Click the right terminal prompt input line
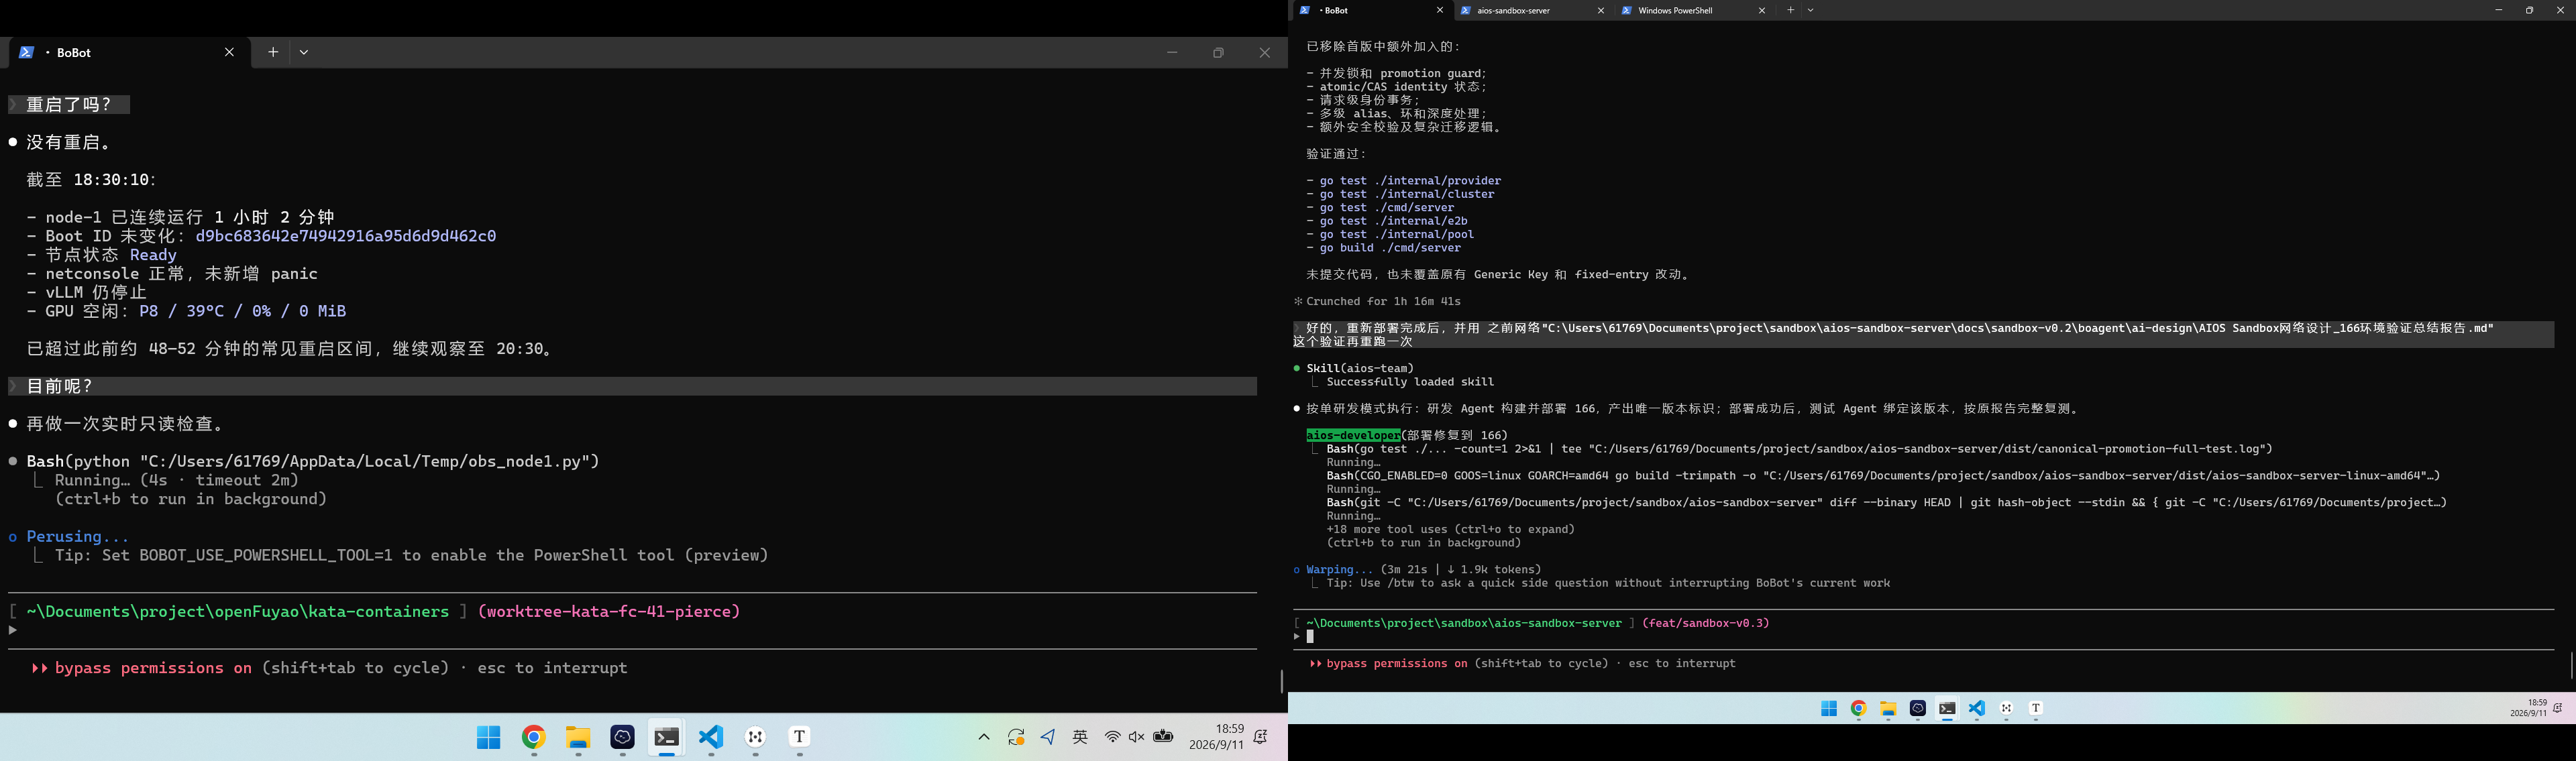Viewport: 2576px width, 761px height. 1924,637
